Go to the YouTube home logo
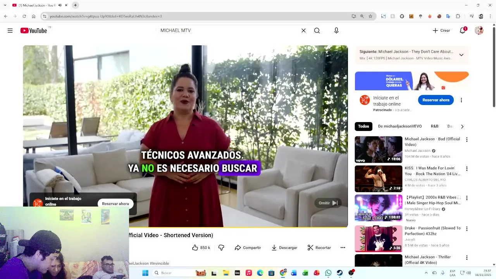 pos(34,31)
